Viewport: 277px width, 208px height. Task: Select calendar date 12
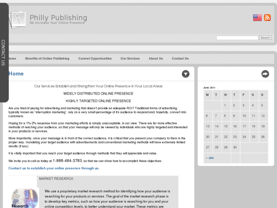263,116
